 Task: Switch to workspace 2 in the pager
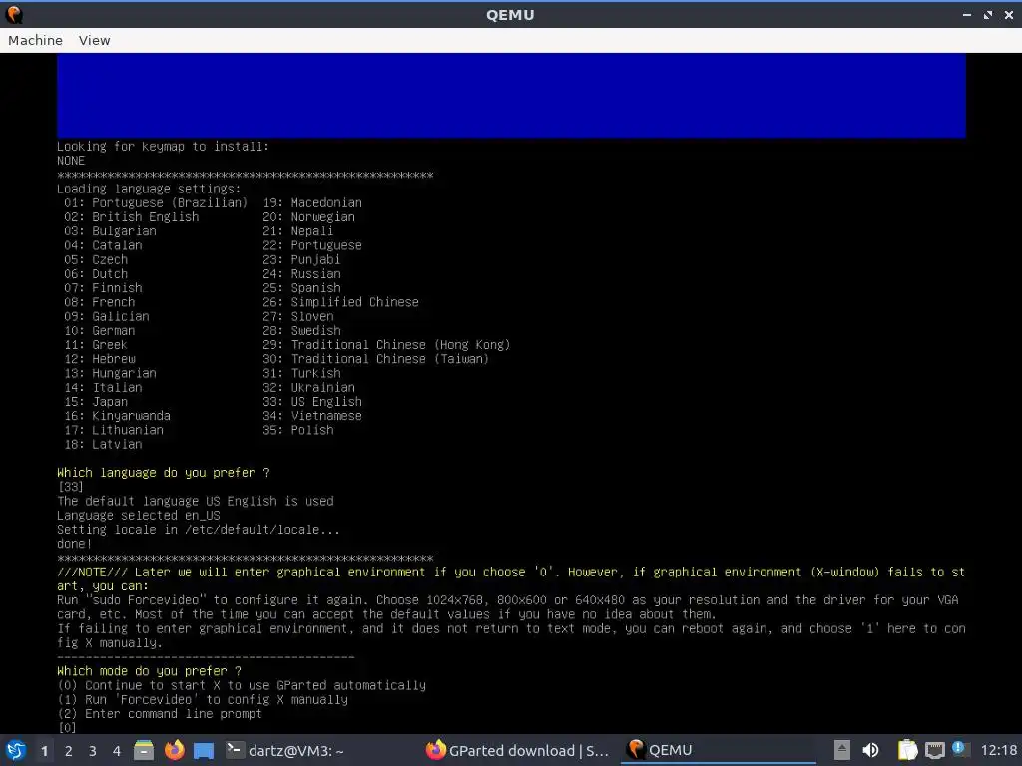(x=69, y=751)
